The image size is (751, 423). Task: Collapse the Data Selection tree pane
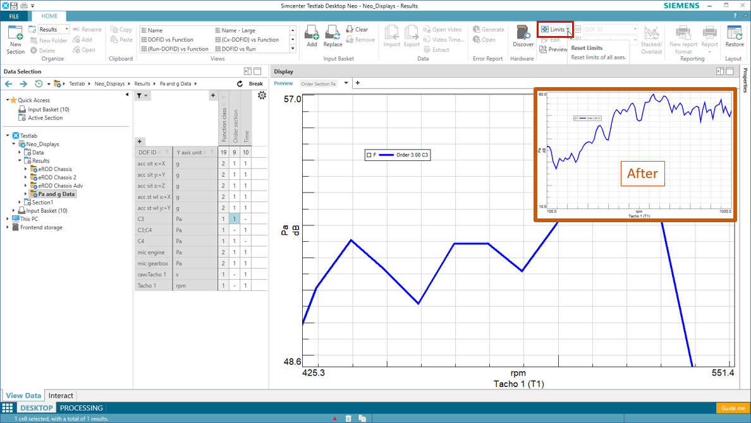tap(127, 95)
